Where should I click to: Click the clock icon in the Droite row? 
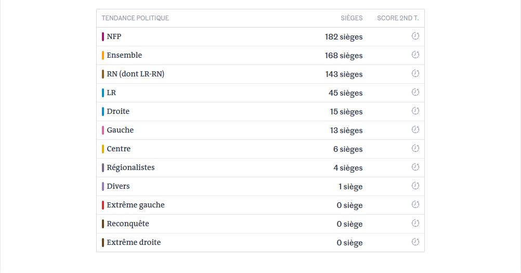(x=415, y=111)
